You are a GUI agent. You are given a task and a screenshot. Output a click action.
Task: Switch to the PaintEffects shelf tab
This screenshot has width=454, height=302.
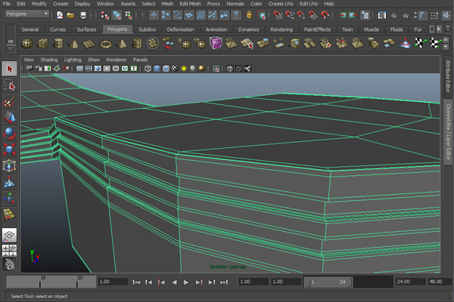coord(317,29)
